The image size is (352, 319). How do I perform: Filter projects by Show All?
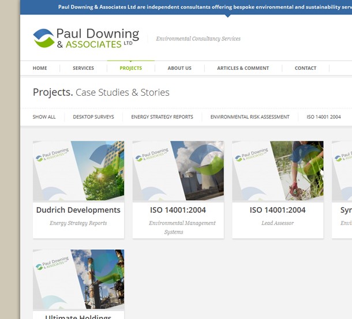coord(44,117)
